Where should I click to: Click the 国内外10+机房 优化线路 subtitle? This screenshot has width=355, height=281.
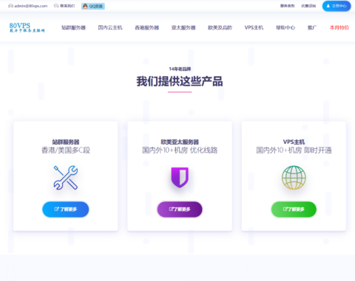[180, 150]
